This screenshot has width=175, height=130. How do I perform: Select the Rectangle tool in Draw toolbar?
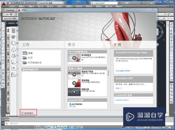(x=3, y=37)
